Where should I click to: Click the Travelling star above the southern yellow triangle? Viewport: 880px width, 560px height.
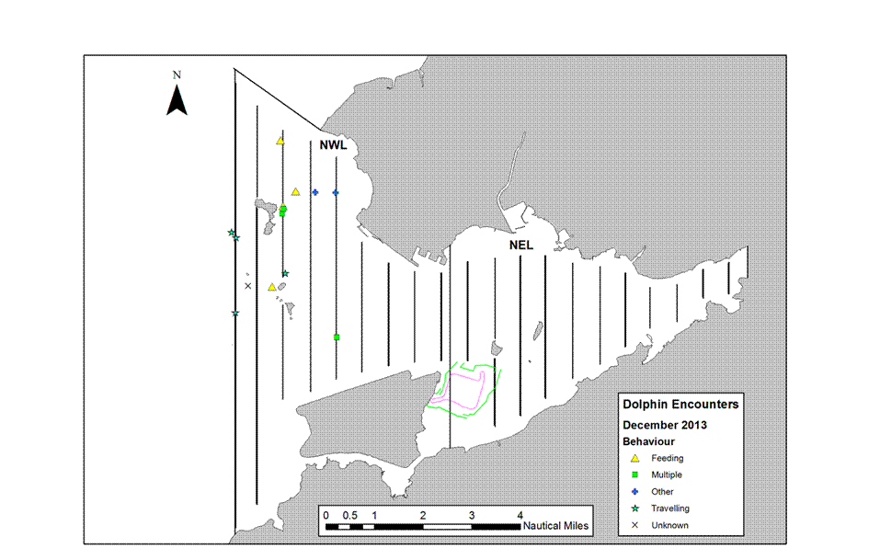click(285, 273)
